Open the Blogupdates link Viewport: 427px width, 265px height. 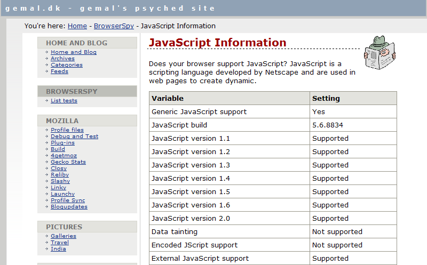click(69, 206)
